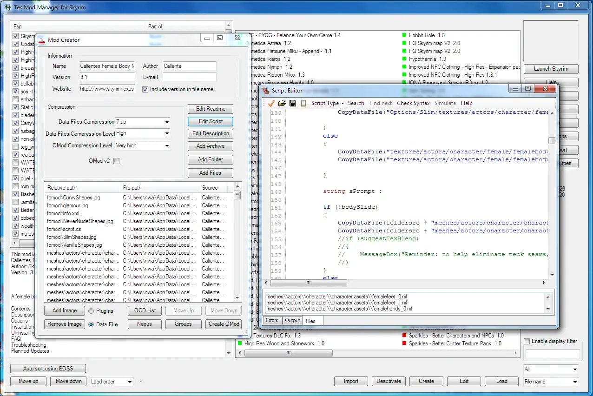593x396 pixels.
Task: Click the Tes Mod Manager title bar icon
Action: point(7,7)
